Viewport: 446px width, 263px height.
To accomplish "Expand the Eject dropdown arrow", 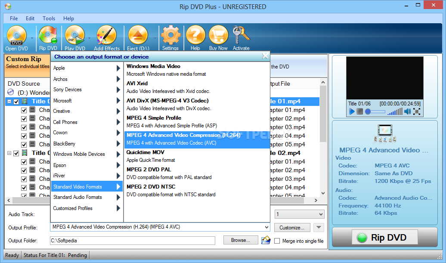I will coord(155,38).
